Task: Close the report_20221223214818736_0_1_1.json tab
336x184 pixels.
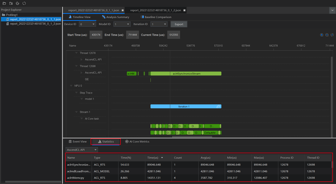Action: [x=122, y=10]
